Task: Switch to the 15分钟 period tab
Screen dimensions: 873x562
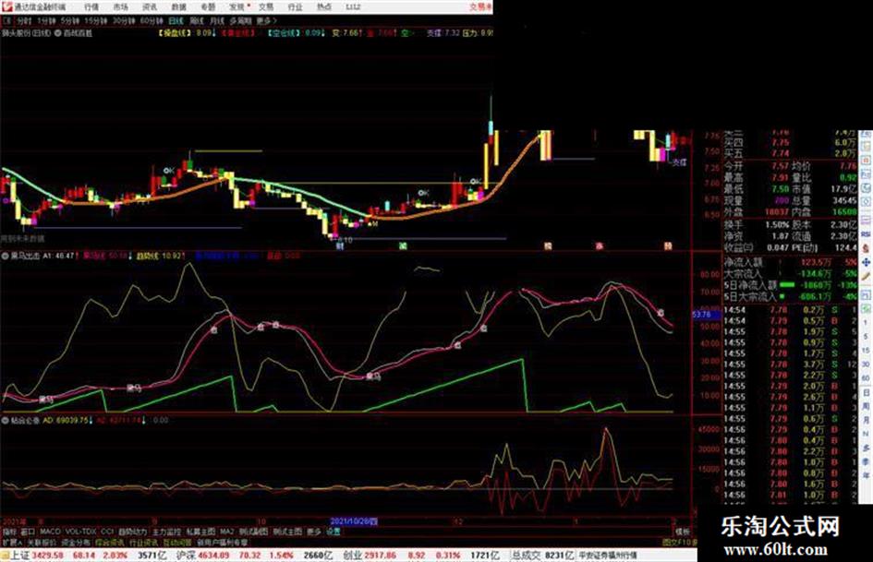Action: (x=96, y=20)
